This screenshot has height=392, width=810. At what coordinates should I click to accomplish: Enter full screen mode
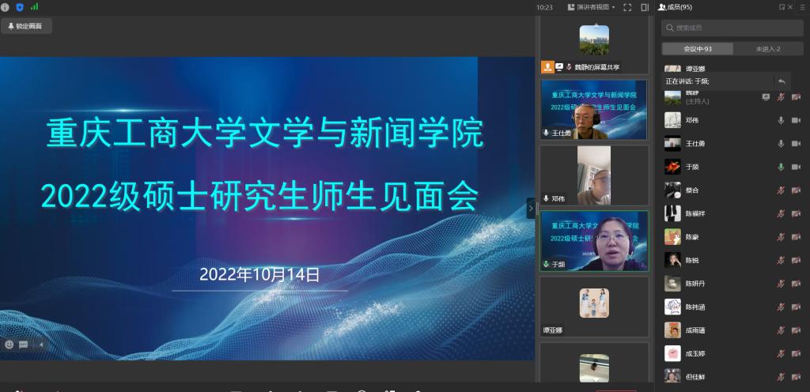(x=627, y=7)
